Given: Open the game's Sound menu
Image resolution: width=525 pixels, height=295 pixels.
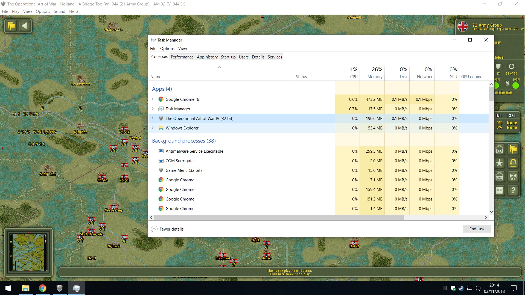Looking at the screenshot, I should pyautogui.click(x=59, y=11).
